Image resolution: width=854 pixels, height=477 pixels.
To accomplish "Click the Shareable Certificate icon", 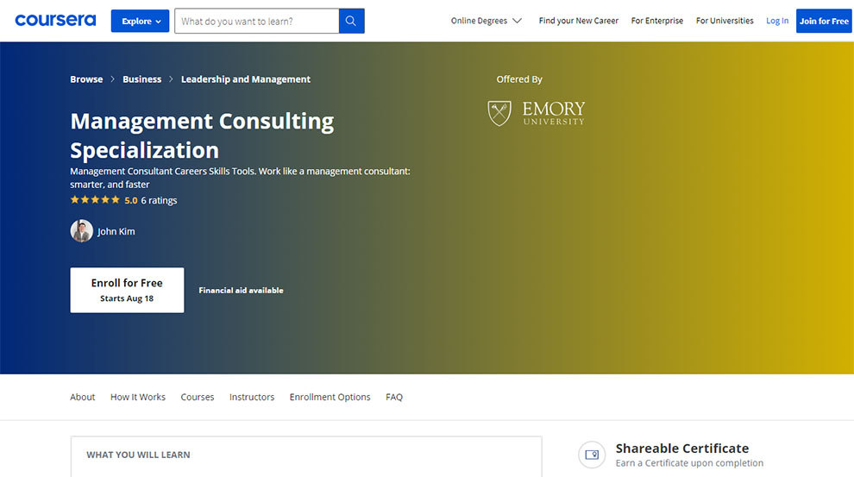I will pyautogui.click(x=592, y=455).
